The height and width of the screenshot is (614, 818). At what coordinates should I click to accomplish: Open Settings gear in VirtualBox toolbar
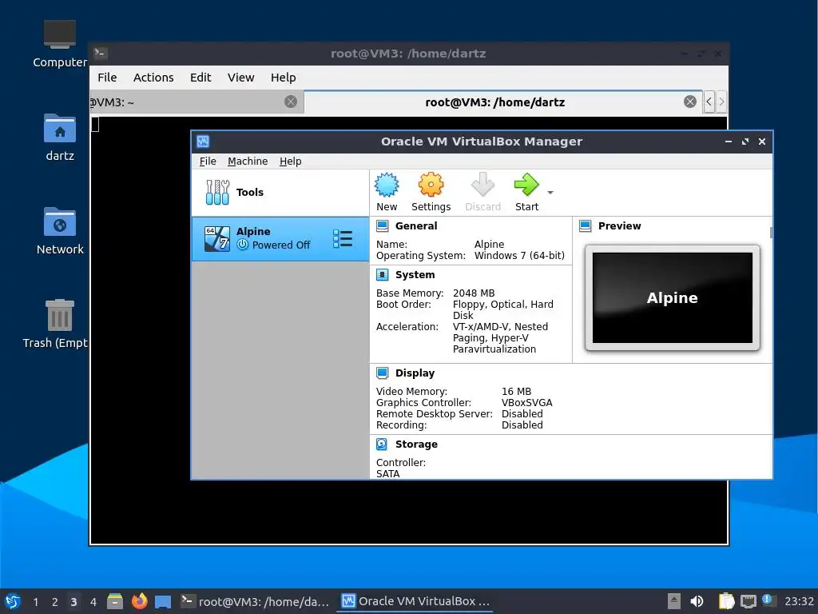click(431, 185)
